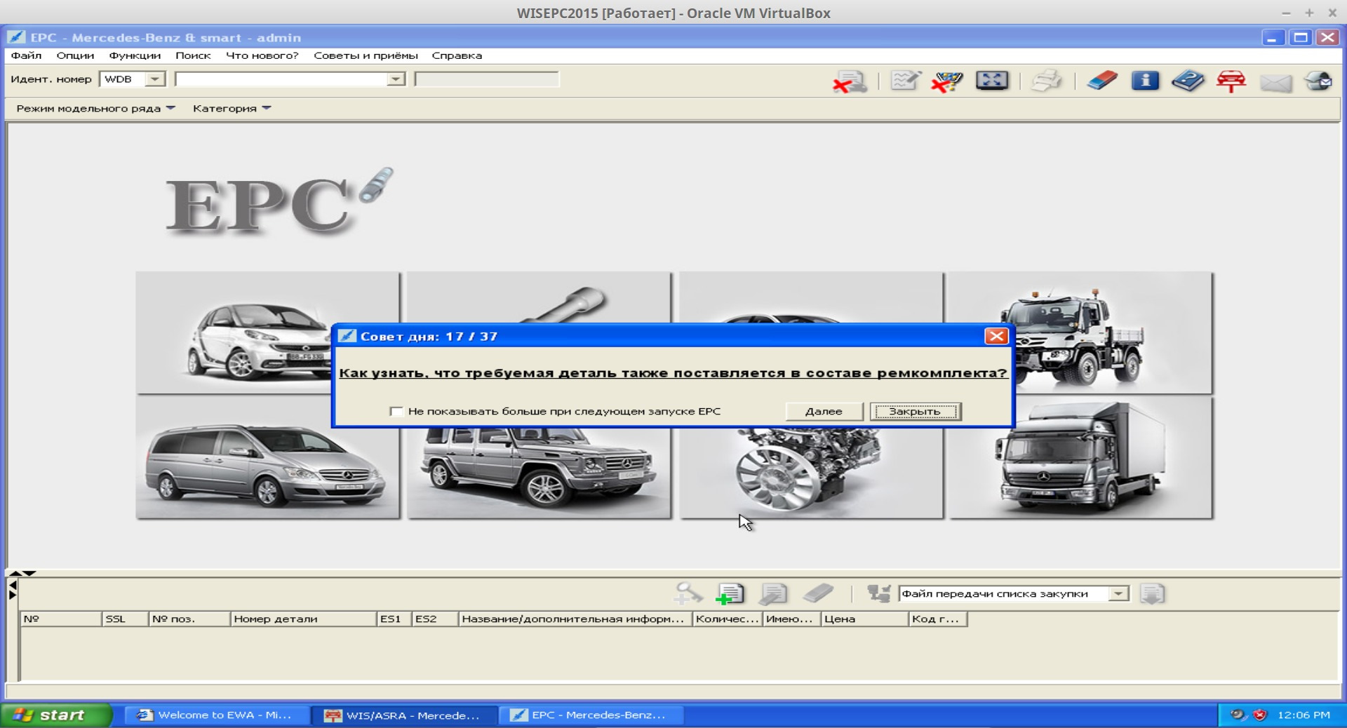Open the 'Что нового?' menu
The height and width of the screenshot is (728, 1347).
pos(262,55)
